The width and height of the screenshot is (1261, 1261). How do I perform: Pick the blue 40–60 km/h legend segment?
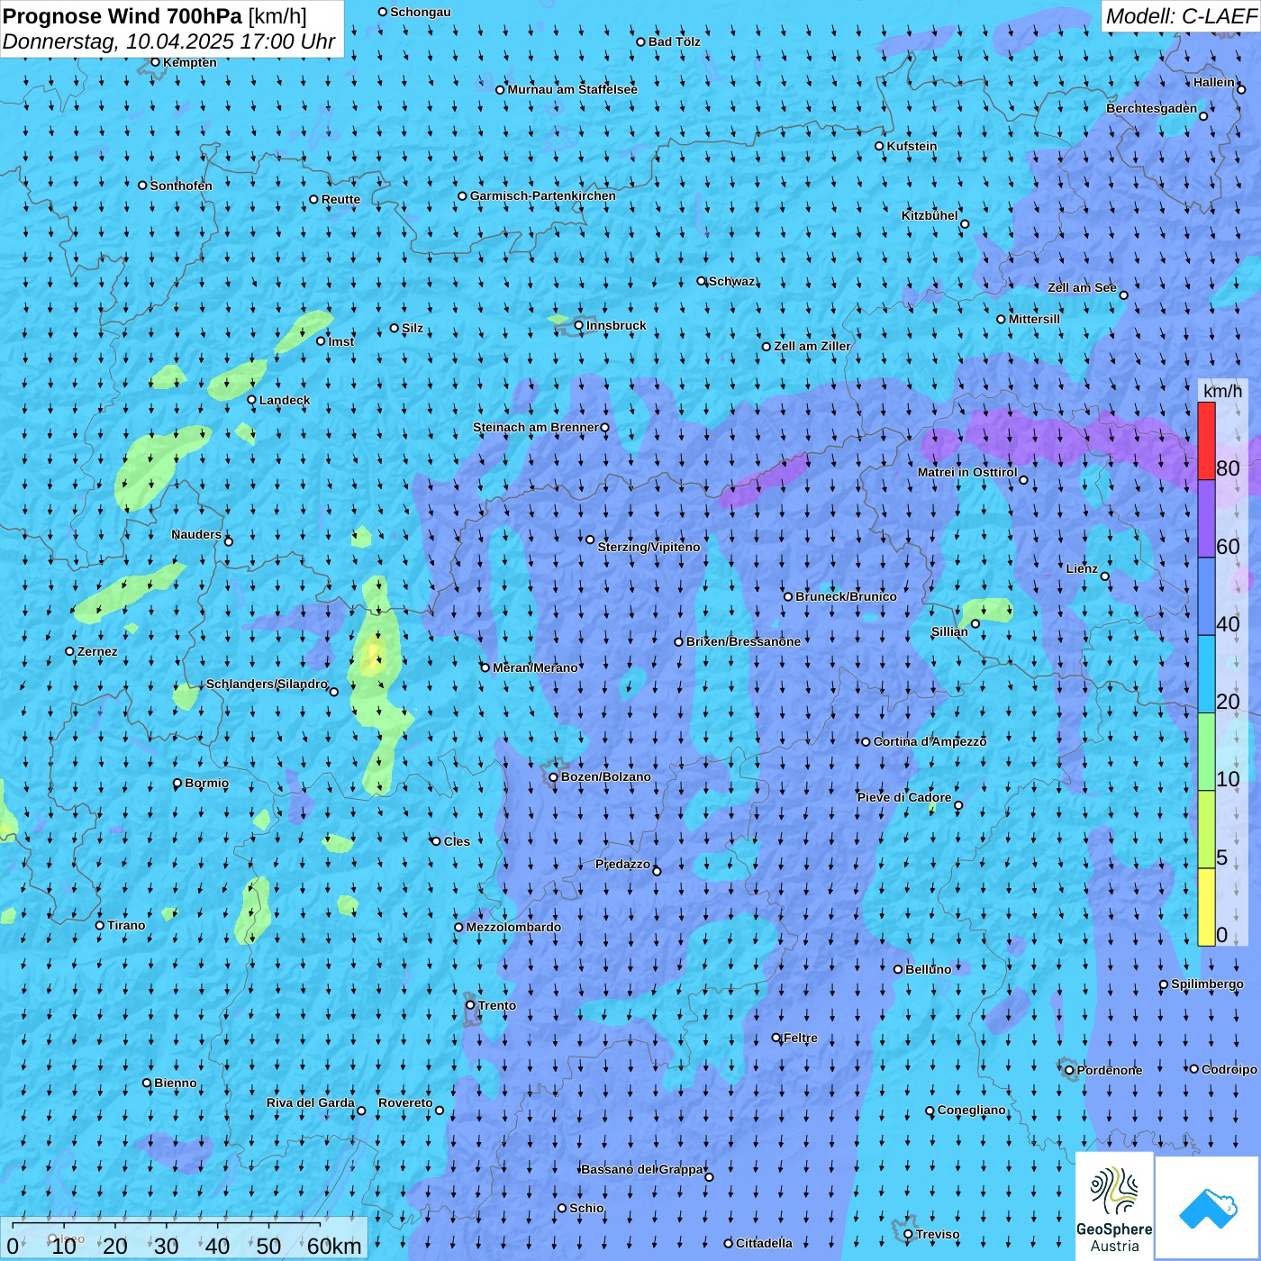[1206, 597]
